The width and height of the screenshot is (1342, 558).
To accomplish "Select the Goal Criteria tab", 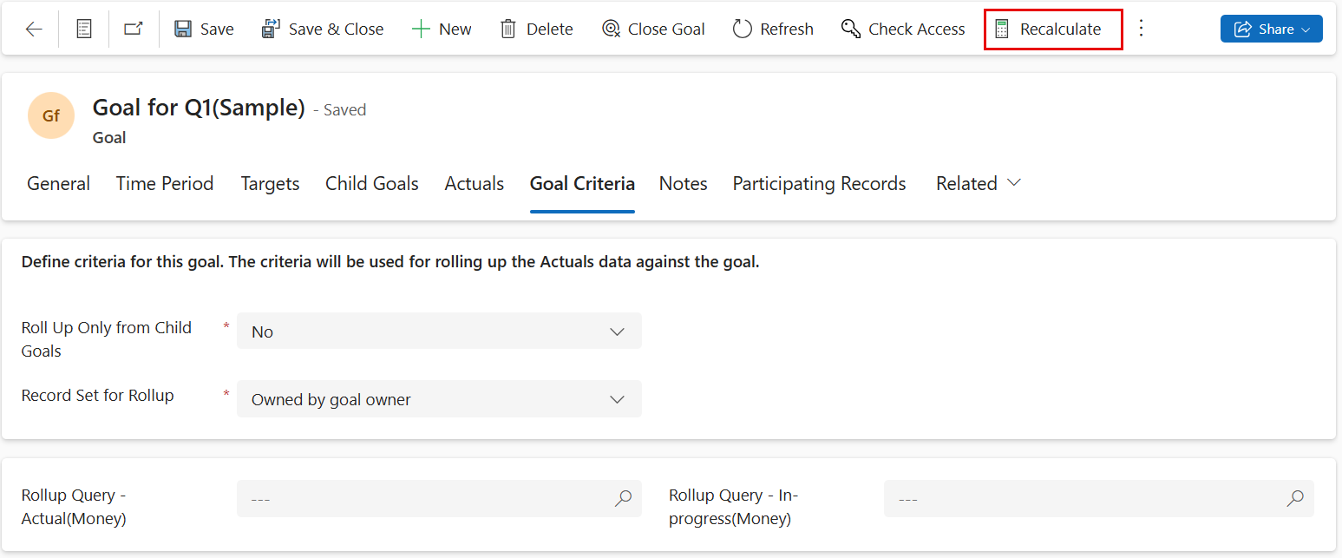I will pyautogui.click(x=582, y=184).
